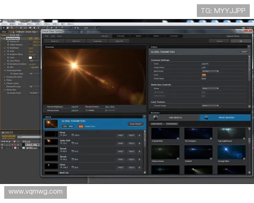Hide the Hoop element in the stack
The height and width of the screenshot is (203, 254).
[121, 135]
